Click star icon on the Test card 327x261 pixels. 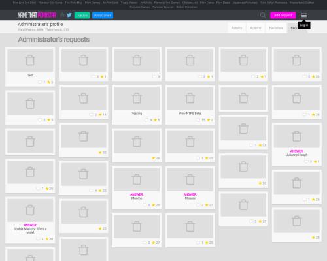coord(48,82)
